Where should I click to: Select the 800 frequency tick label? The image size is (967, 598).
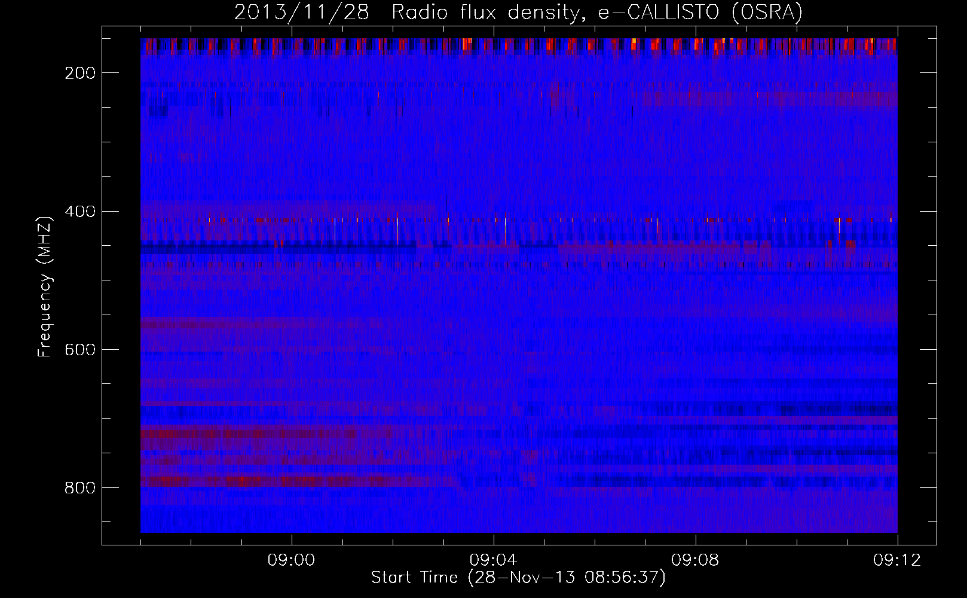coord(80,488)
